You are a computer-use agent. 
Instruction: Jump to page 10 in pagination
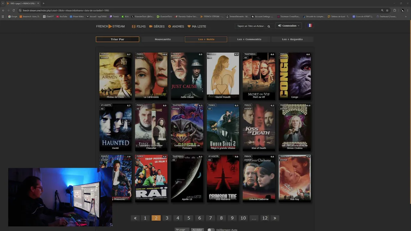click(243, 218)
